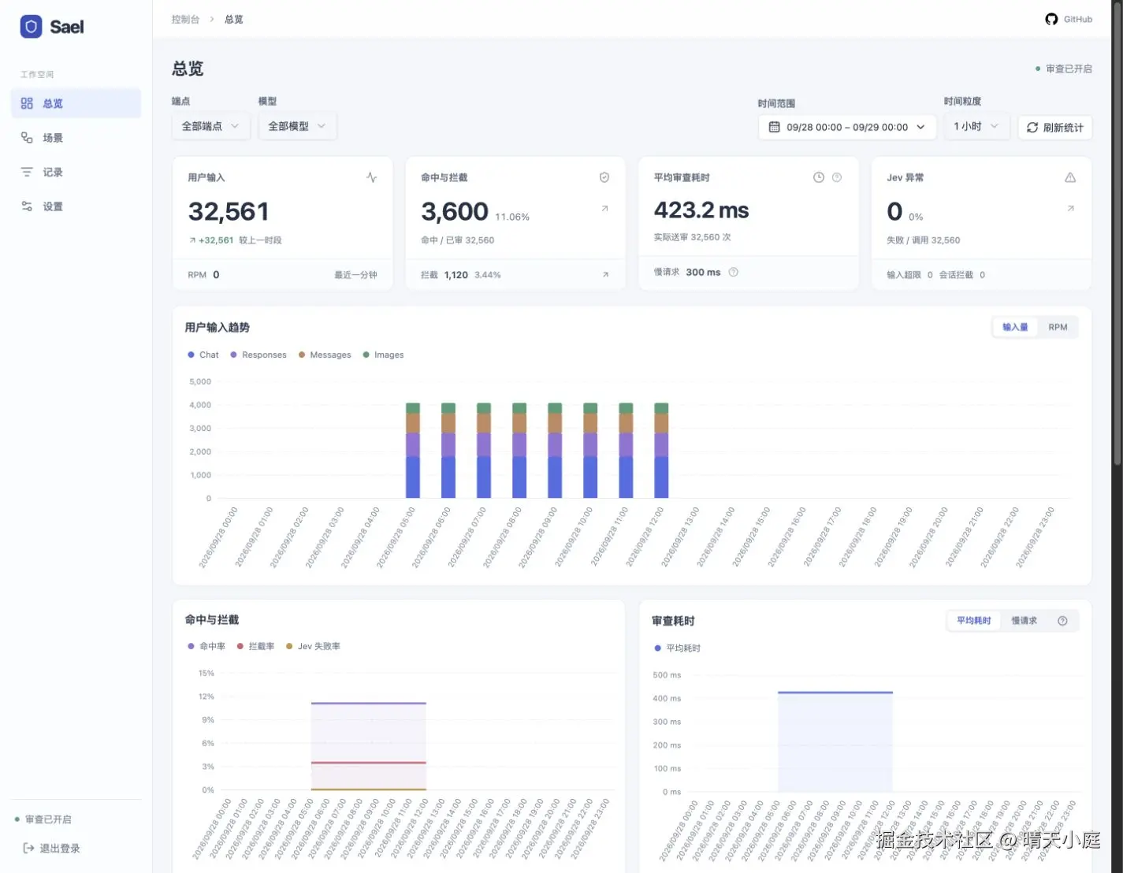Click the 2026/09/28 08:00 stacked bar
This screenshot has height=873, width=1123.
click(x=519, y=451)
